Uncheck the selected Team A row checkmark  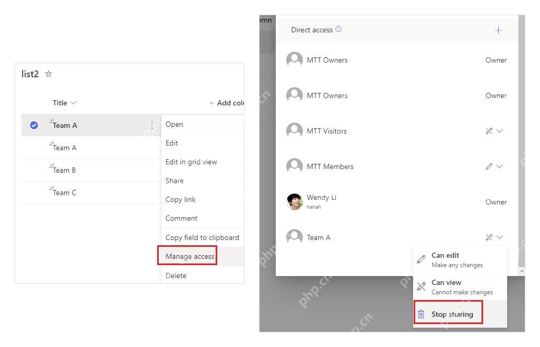[x=34, y=125]
